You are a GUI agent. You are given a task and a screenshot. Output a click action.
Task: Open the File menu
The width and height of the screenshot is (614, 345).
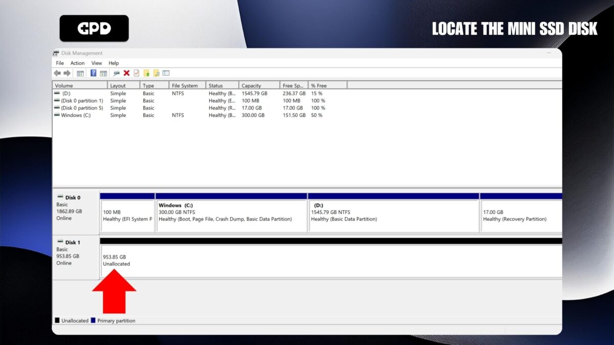pyautogui.click(x=59, y=63)
